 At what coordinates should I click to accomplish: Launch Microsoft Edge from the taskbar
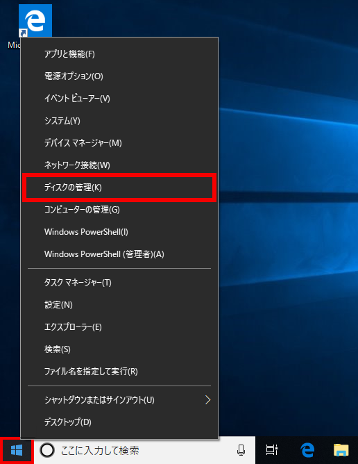[x=307, y=450]
